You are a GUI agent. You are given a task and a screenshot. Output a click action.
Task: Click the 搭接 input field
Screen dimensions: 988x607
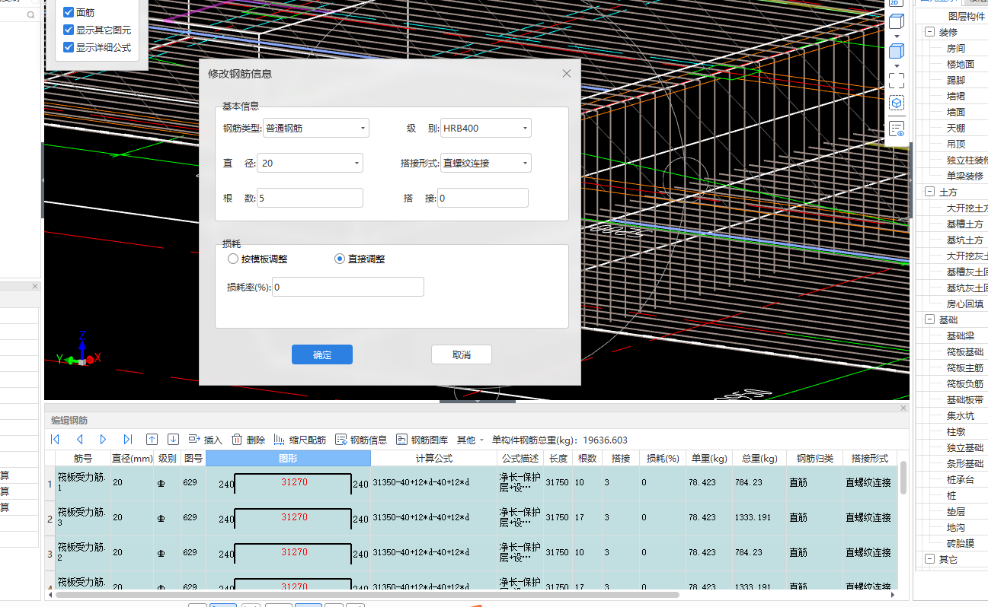[483, 198]
